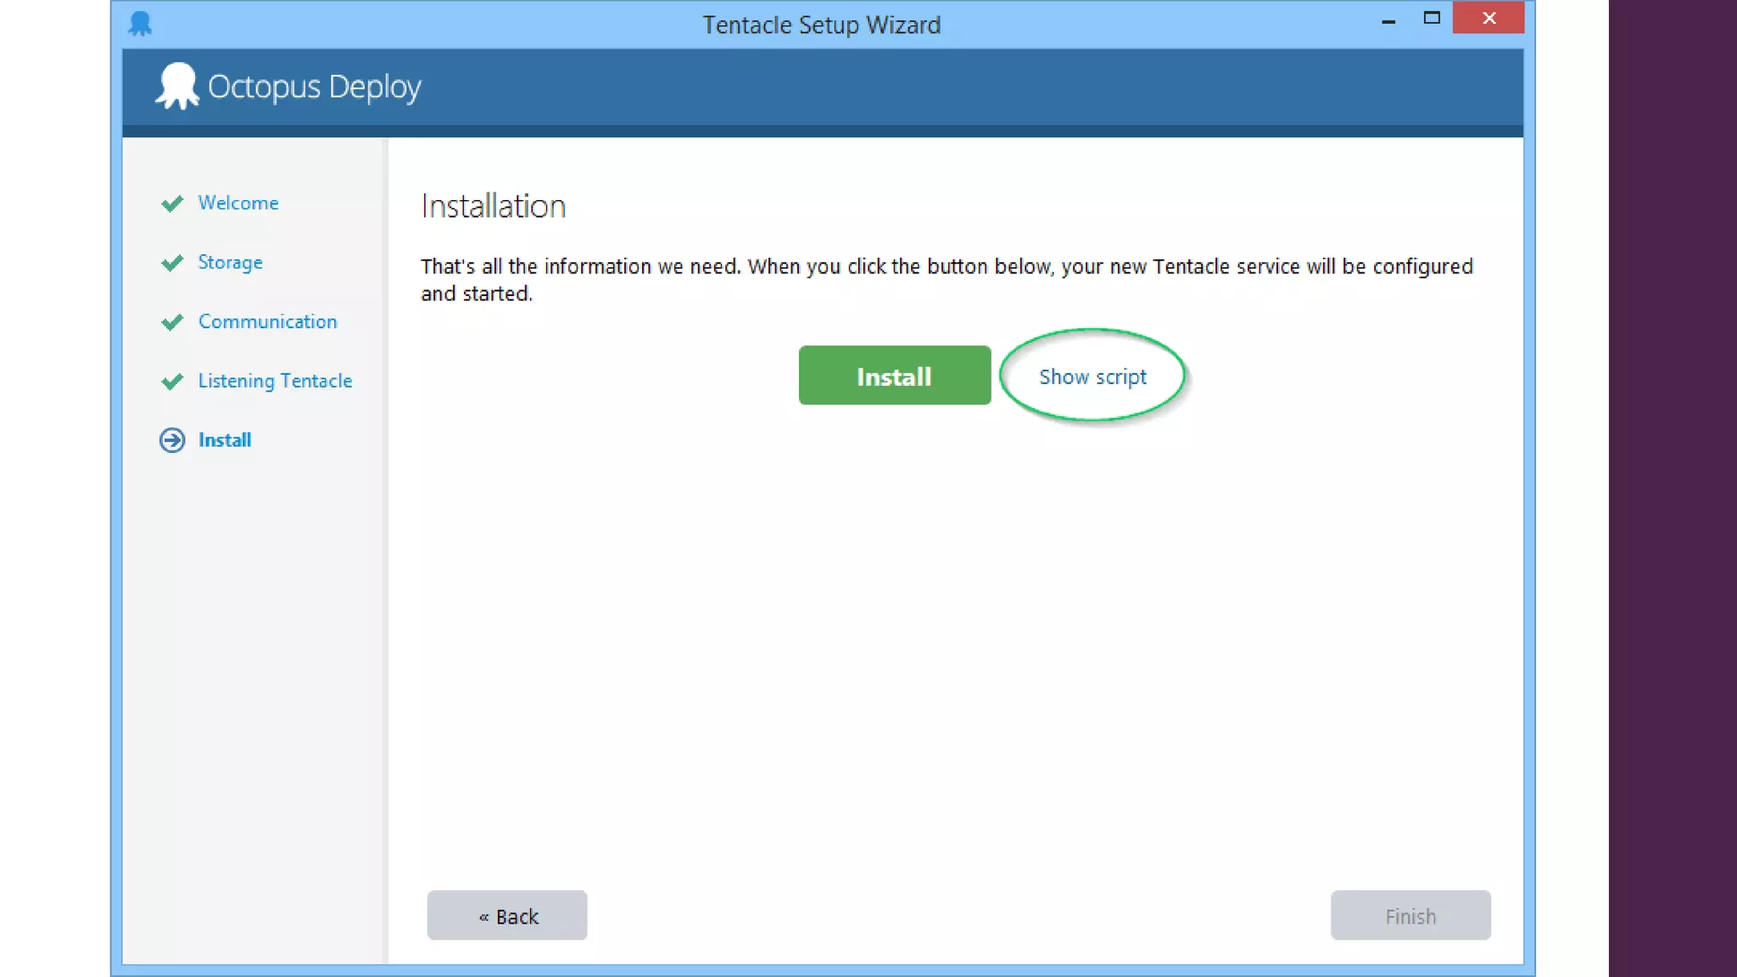Click the green Install button
The image size is (1737, 977).
pos(894,376)
